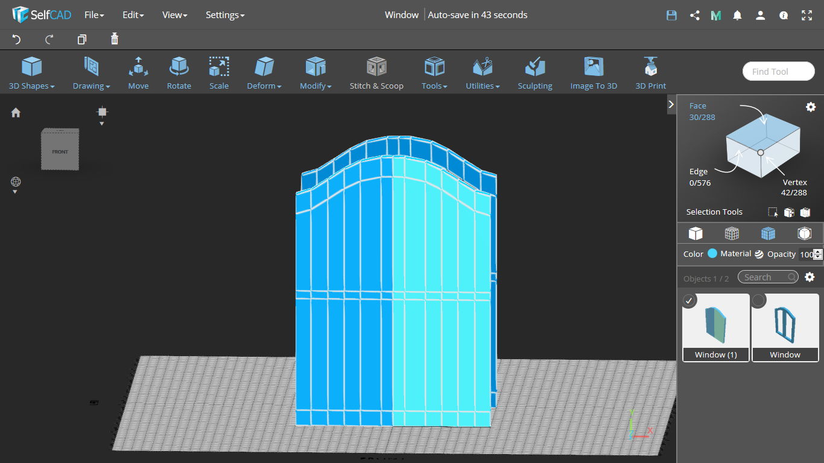Screen dimensions: 824x463
Task: Expand the Modify dropdown
Action: coord(315,73)
